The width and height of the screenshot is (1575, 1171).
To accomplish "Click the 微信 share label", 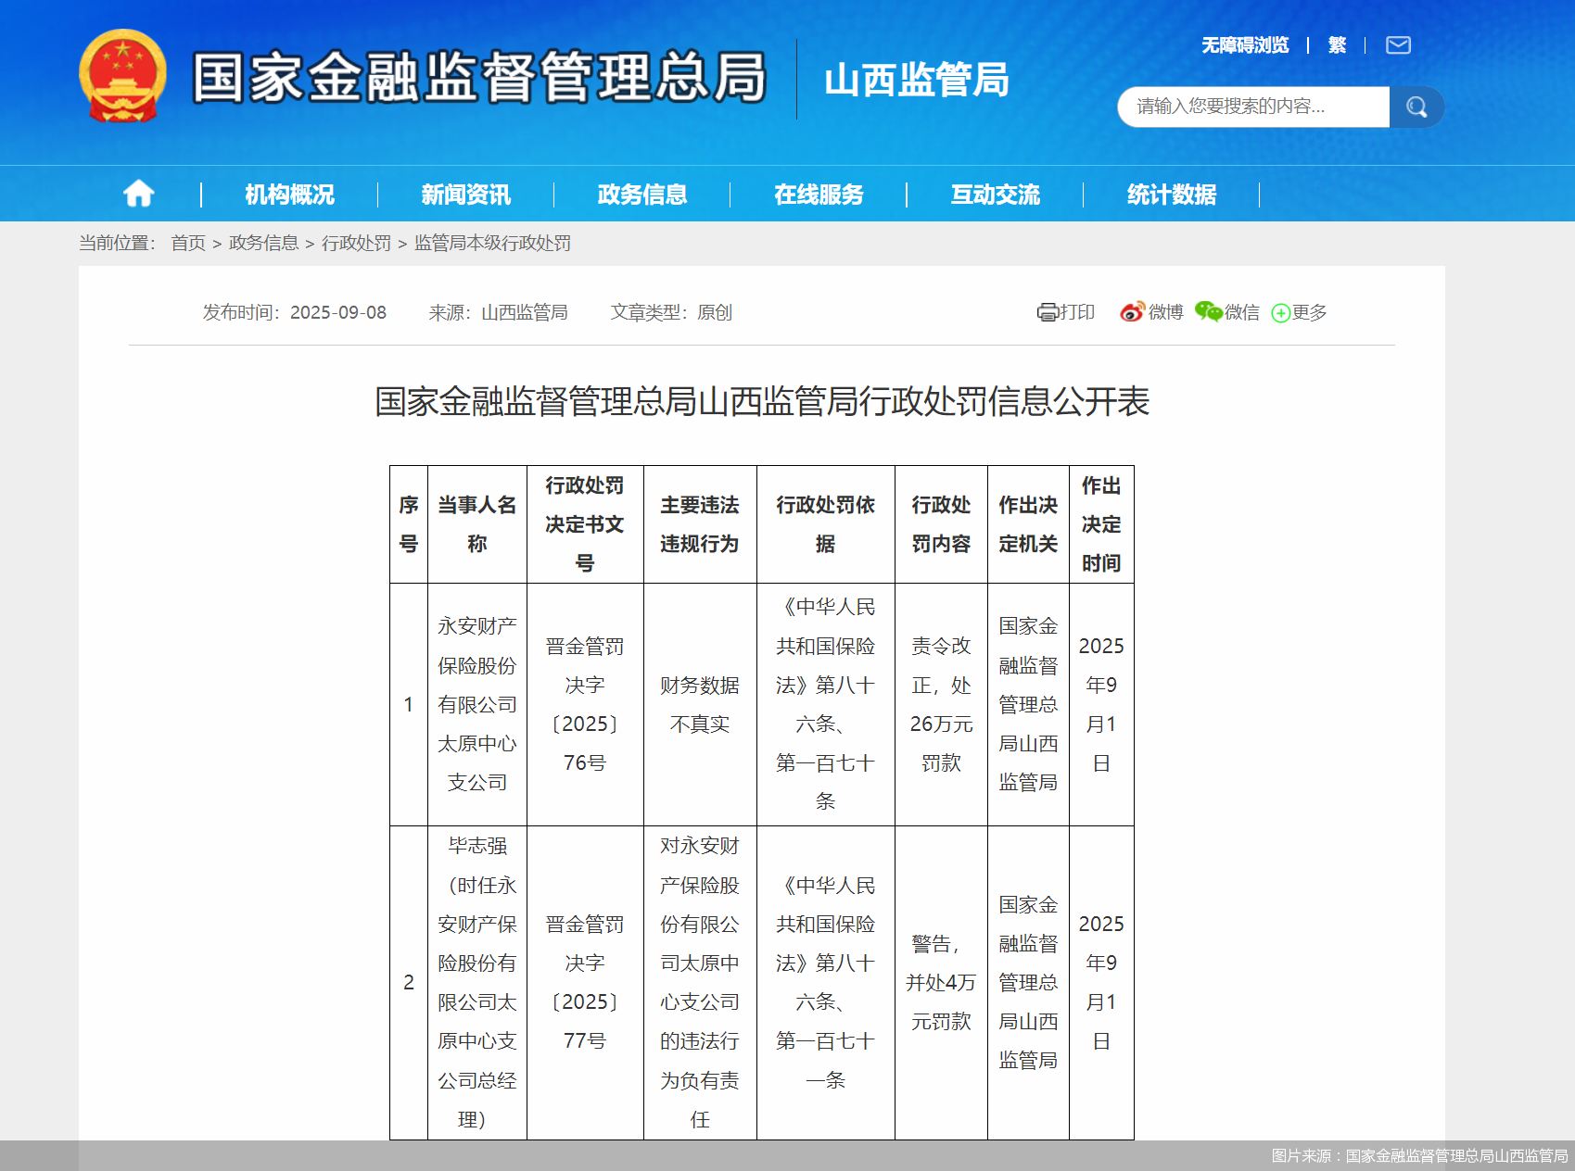I will [1242, 312].
